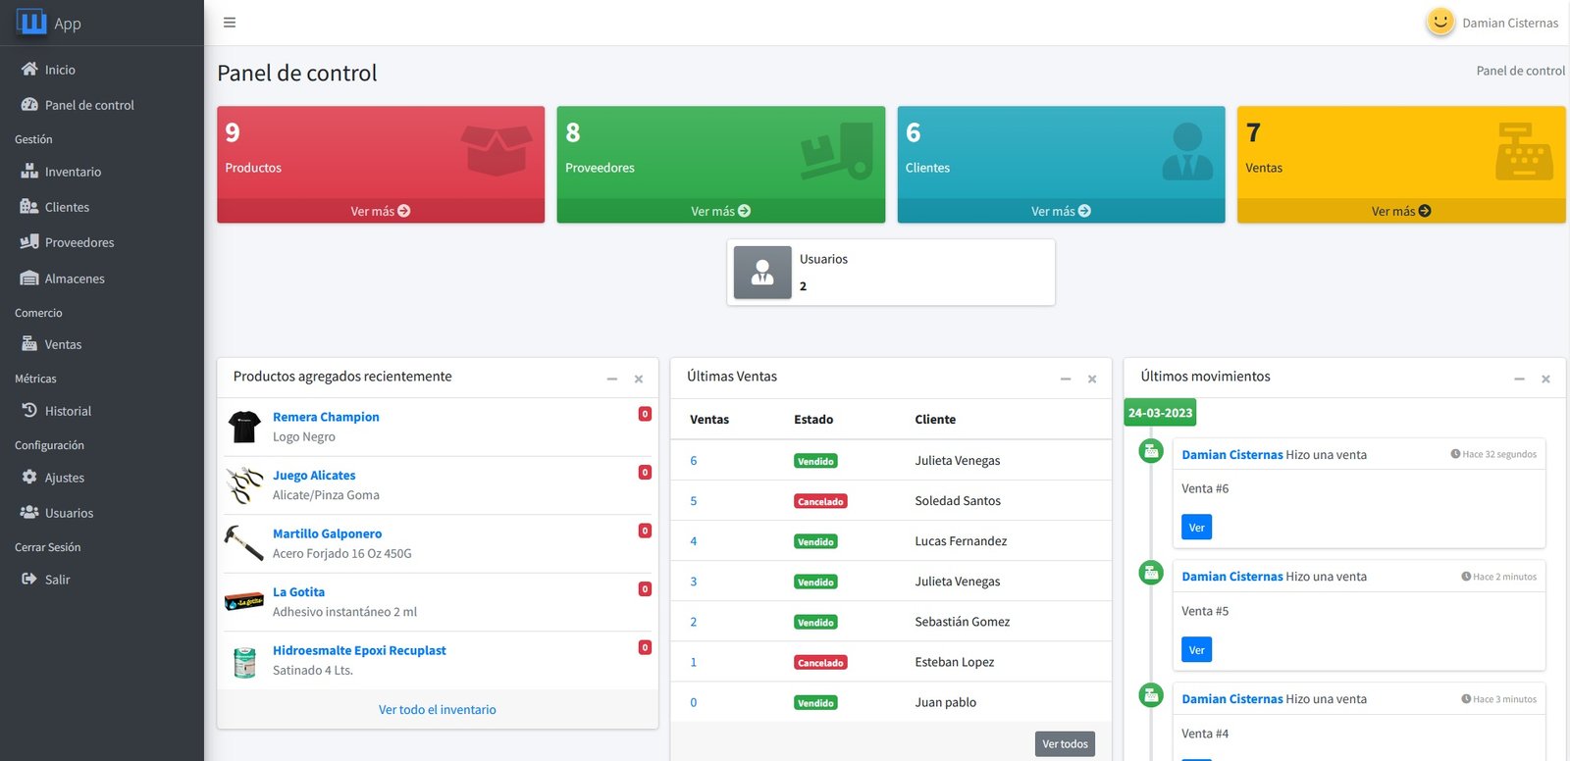Click Ver más on Productos card

(381, 211)
